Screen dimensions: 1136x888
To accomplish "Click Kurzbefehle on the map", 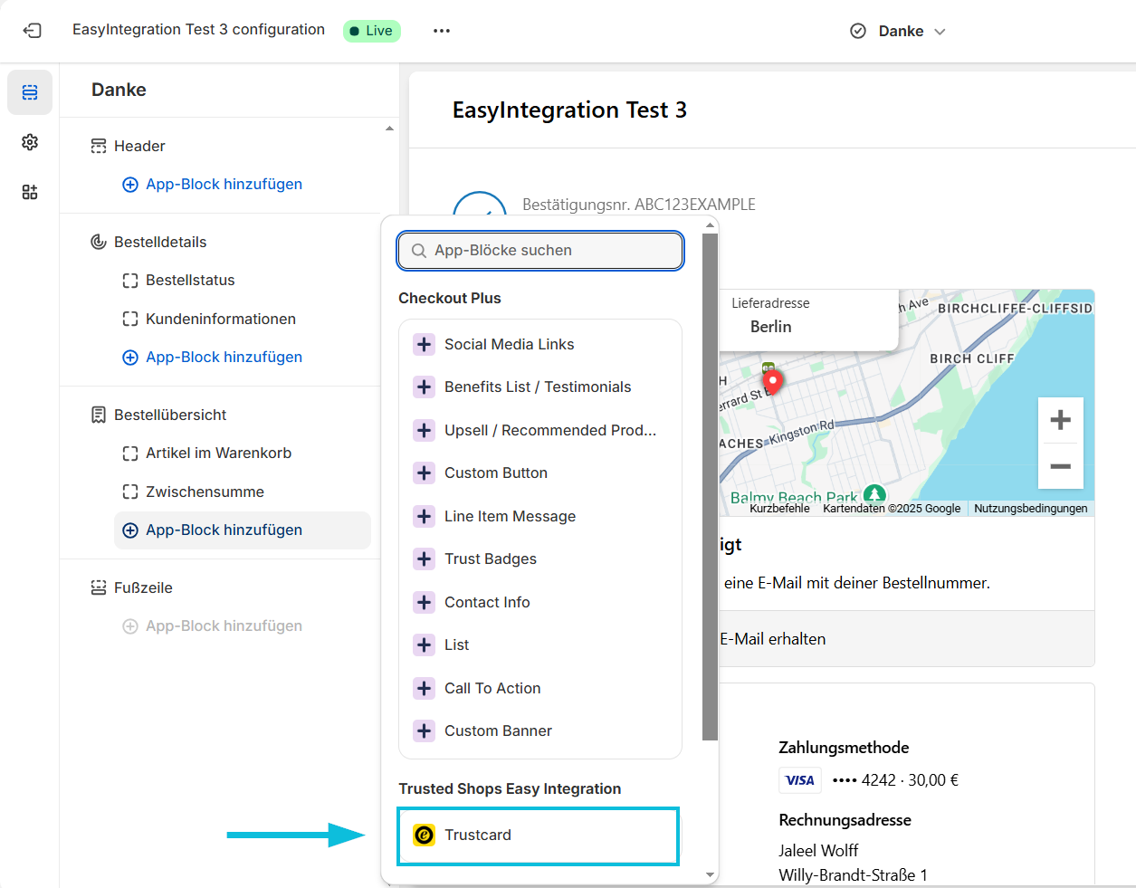I will [779, 509].
